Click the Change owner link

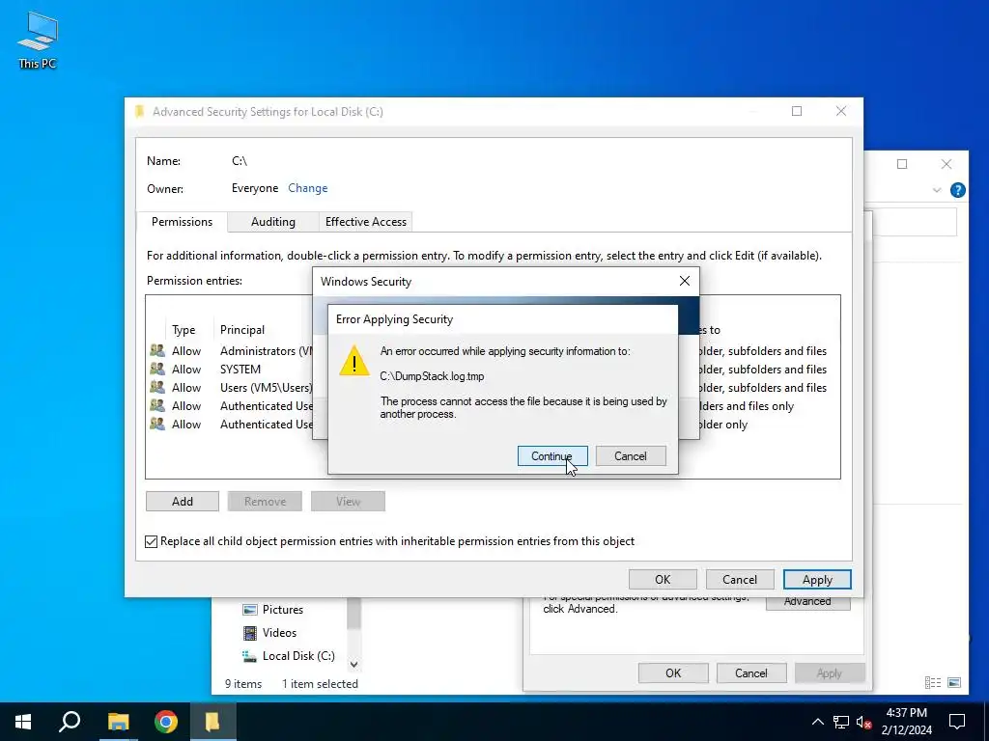tap(308, 188)
